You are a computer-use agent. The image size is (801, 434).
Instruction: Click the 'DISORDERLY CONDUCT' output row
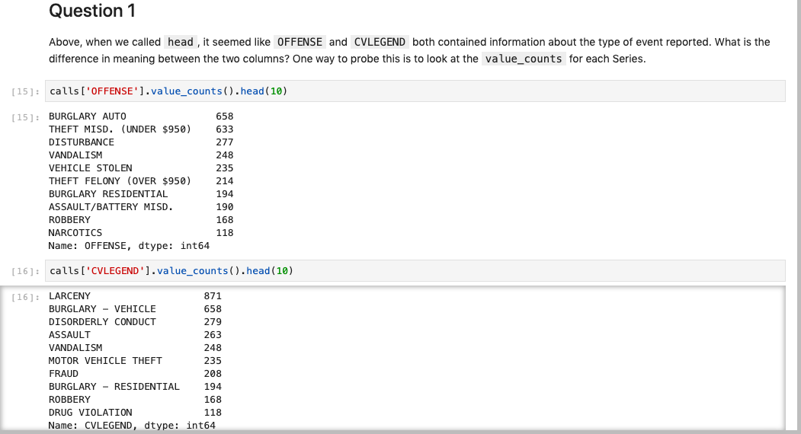[x=135, y=321]
